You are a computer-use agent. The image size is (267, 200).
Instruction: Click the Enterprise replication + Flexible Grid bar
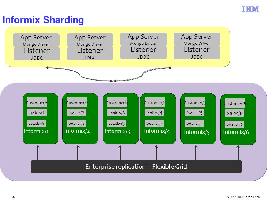(x=136, y=166)
